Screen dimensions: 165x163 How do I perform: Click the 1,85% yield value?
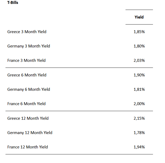[139, 32]
